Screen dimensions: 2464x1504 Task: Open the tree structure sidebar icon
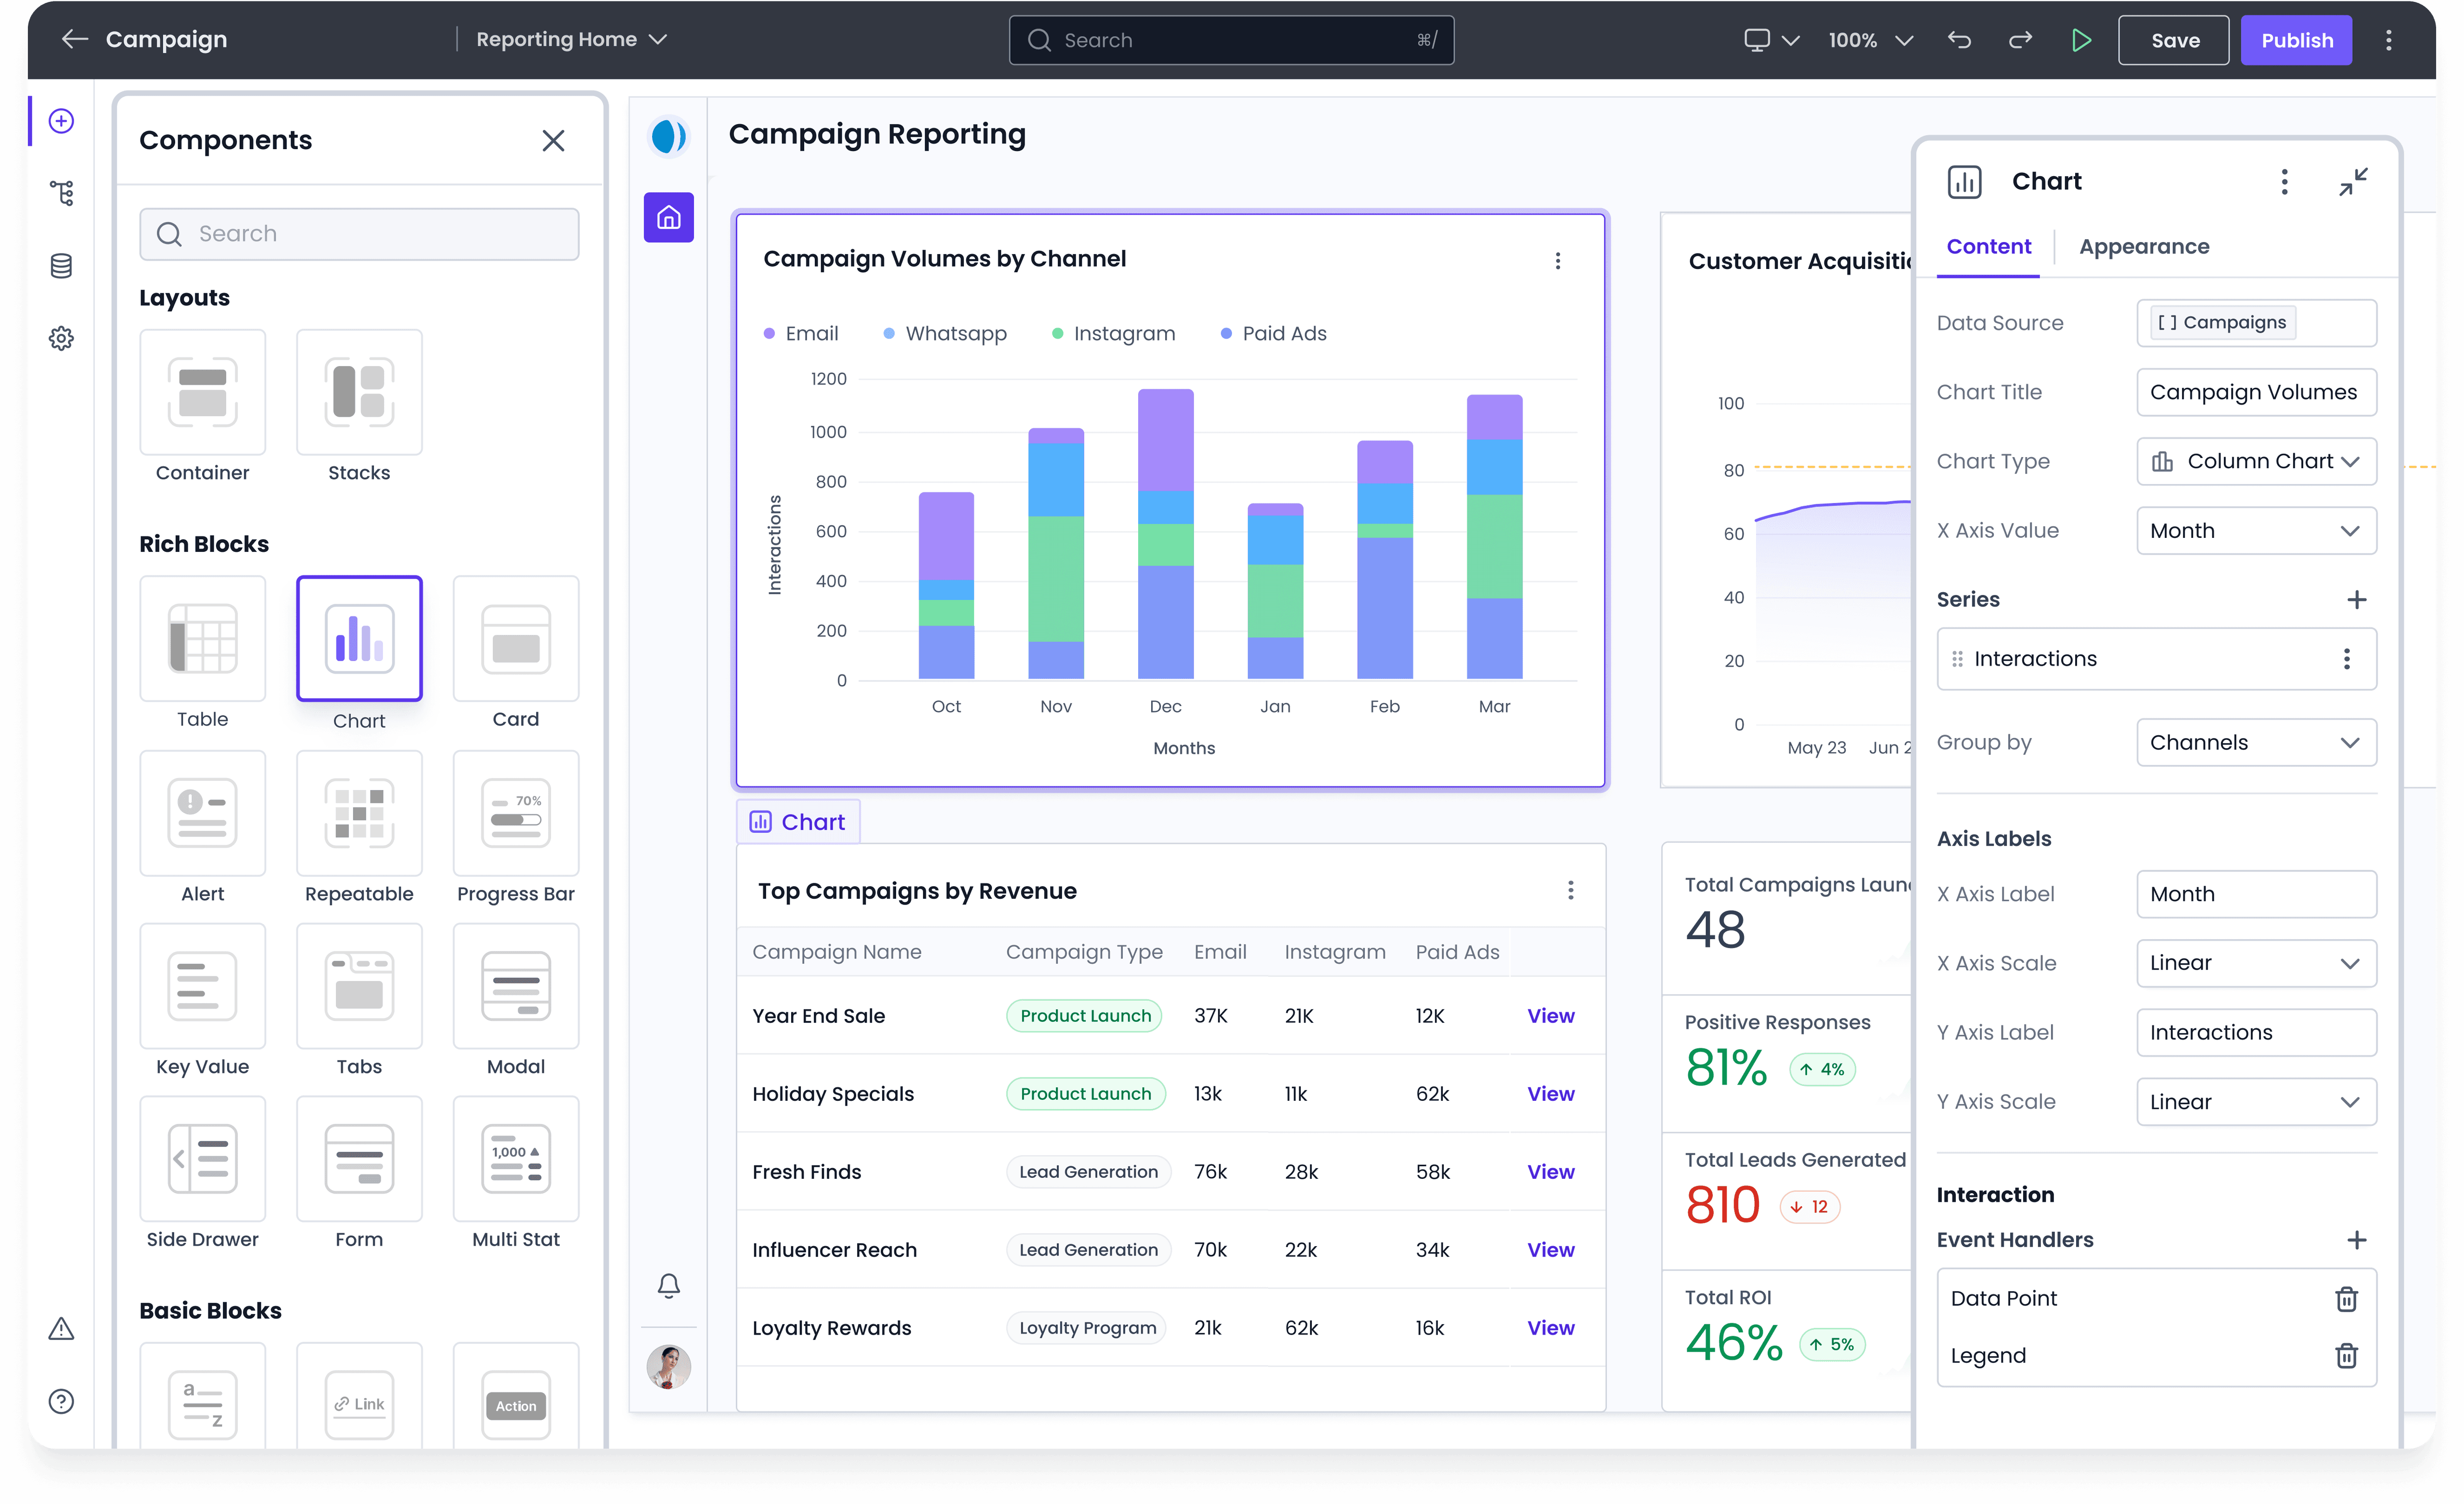pyautogui.click(x=61, y=193)
